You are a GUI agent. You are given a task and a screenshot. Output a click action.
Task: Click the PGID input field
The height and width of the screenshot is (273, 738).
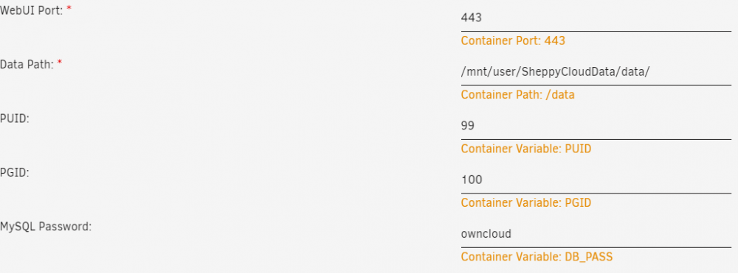pos(596,180)
